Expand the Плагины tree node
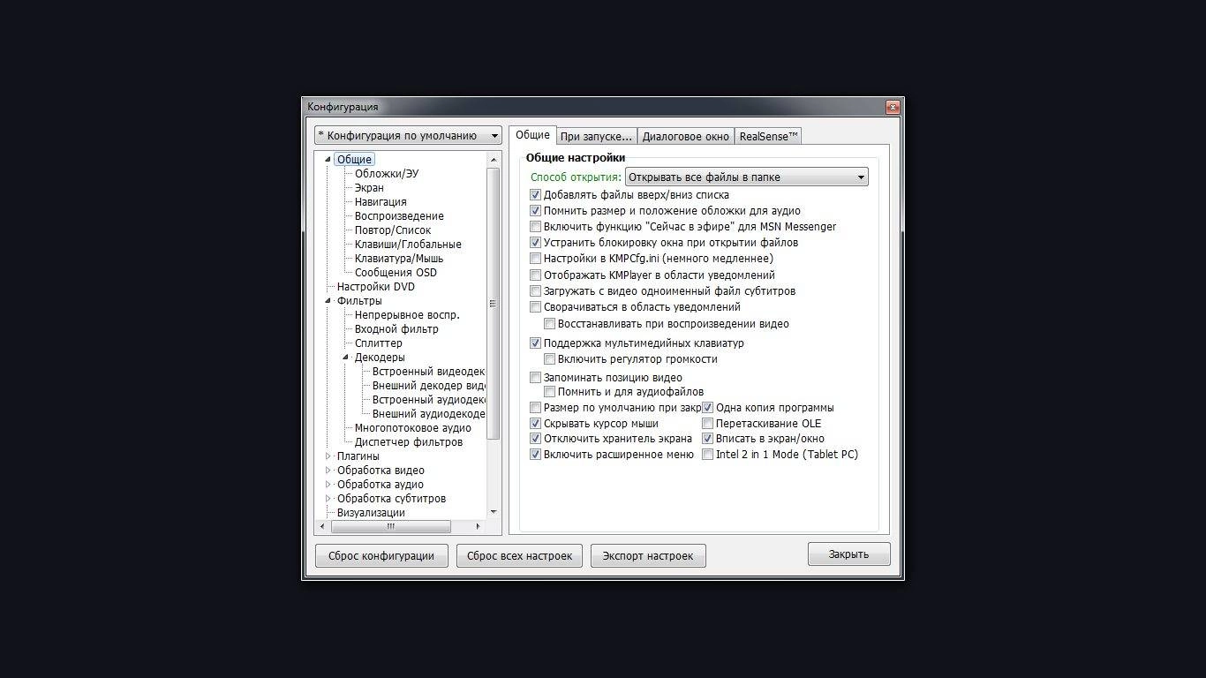Viewport: 1206px width, 678px height. (x=328, y=456)
